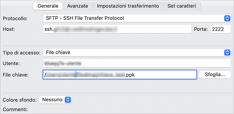This screenshot has width=234, height=114.
Task: Switch to the Generale tab
Action: (x=48, y=6)
